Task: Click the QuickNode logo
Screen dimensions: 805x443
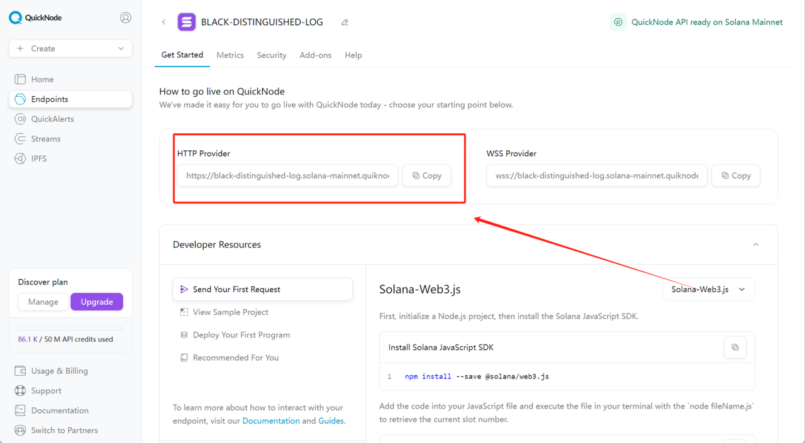Action: (x=35, y=18)
